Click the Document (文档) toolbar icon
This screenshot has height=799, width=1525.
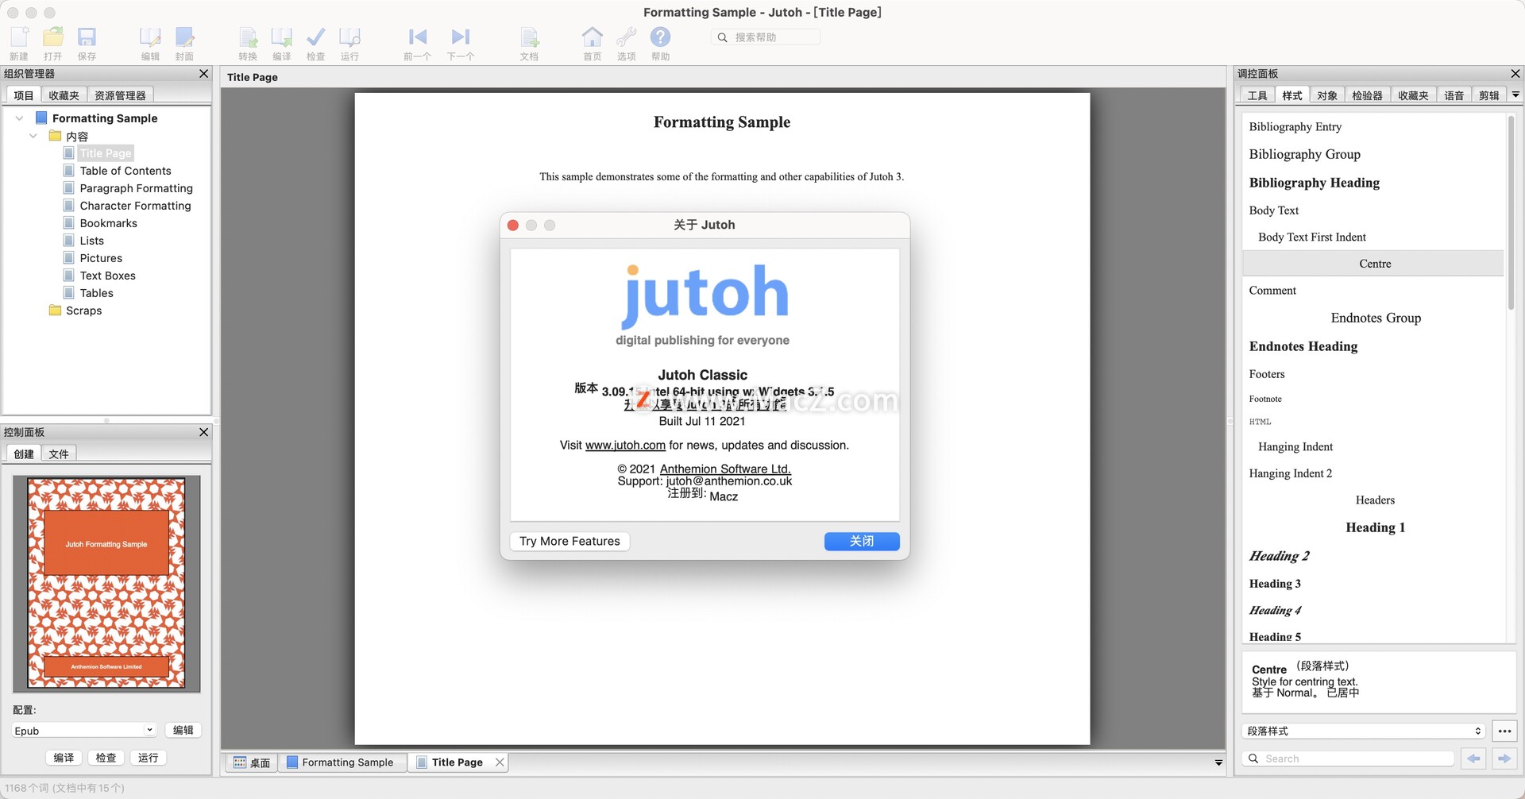point(529,37)
